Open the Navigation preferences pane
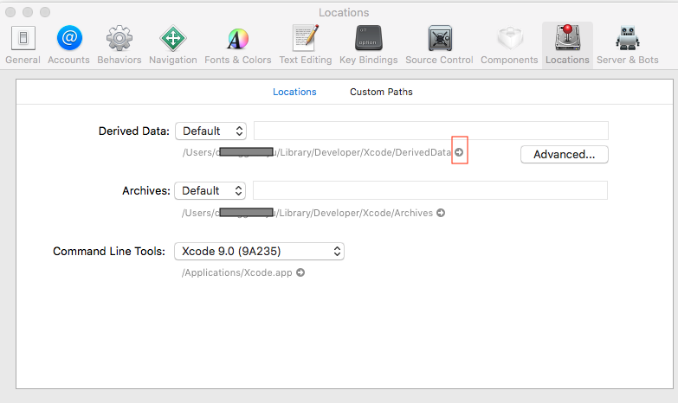This screenshot has height=403, width=678. (173, 45)
